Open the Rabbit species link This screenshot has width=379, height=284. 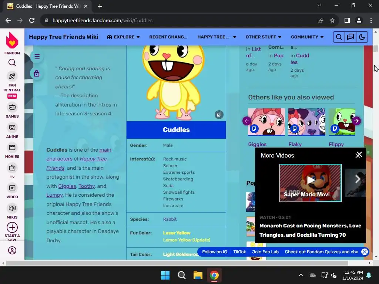click(x=170, y=219)
